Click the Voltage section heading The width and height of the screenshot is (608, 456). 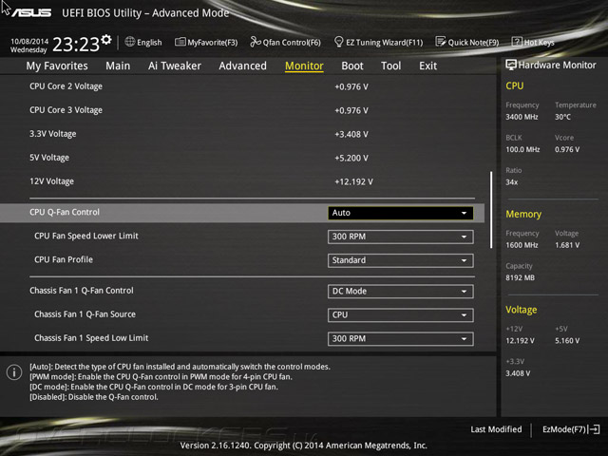pos(522,310)
